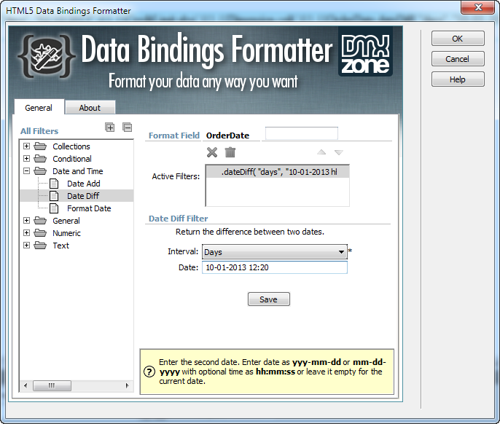Click the Conditional folder icon
Screen dimensions: 500x424
click(40, 159)
